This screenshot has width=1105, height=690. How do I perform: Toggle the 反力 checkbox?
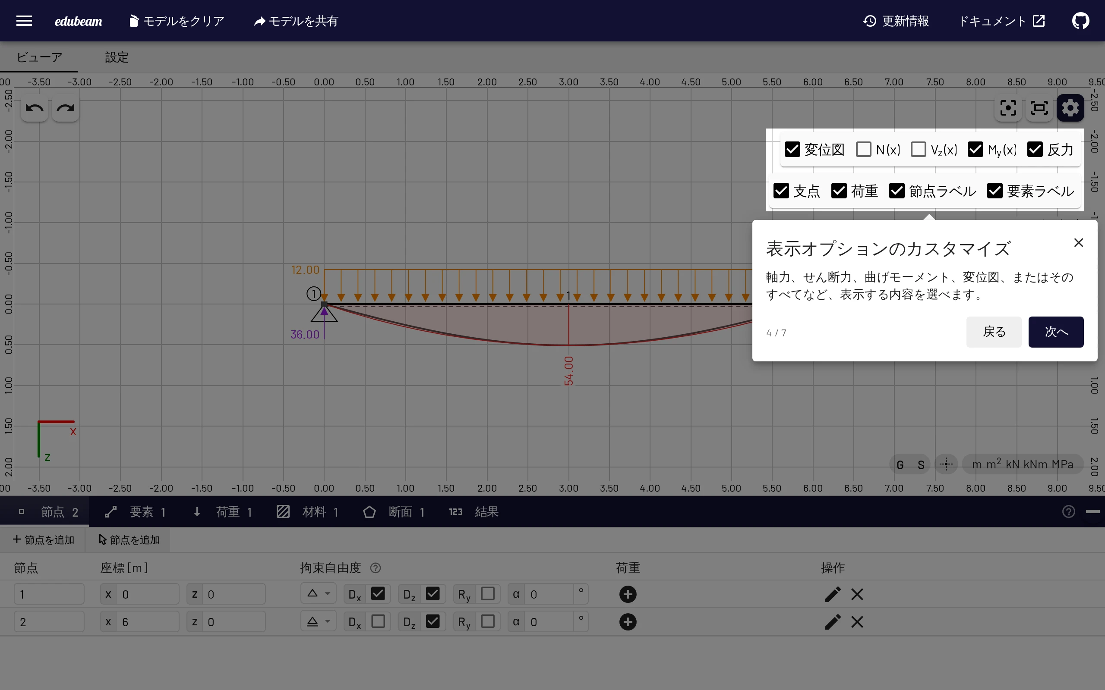point(1035,149)
